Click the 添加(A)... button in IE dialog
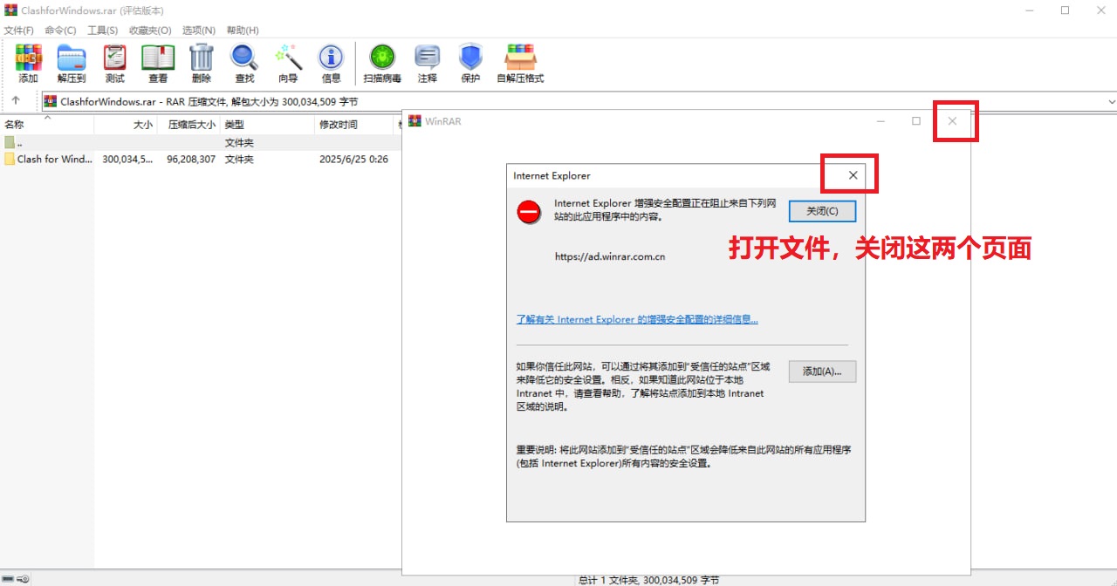The image size is (1117, 586). coord(822,371)
